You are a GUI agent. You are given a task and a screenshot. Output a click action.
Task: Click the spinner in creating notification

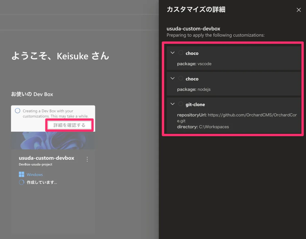click(x=18, y=111)
